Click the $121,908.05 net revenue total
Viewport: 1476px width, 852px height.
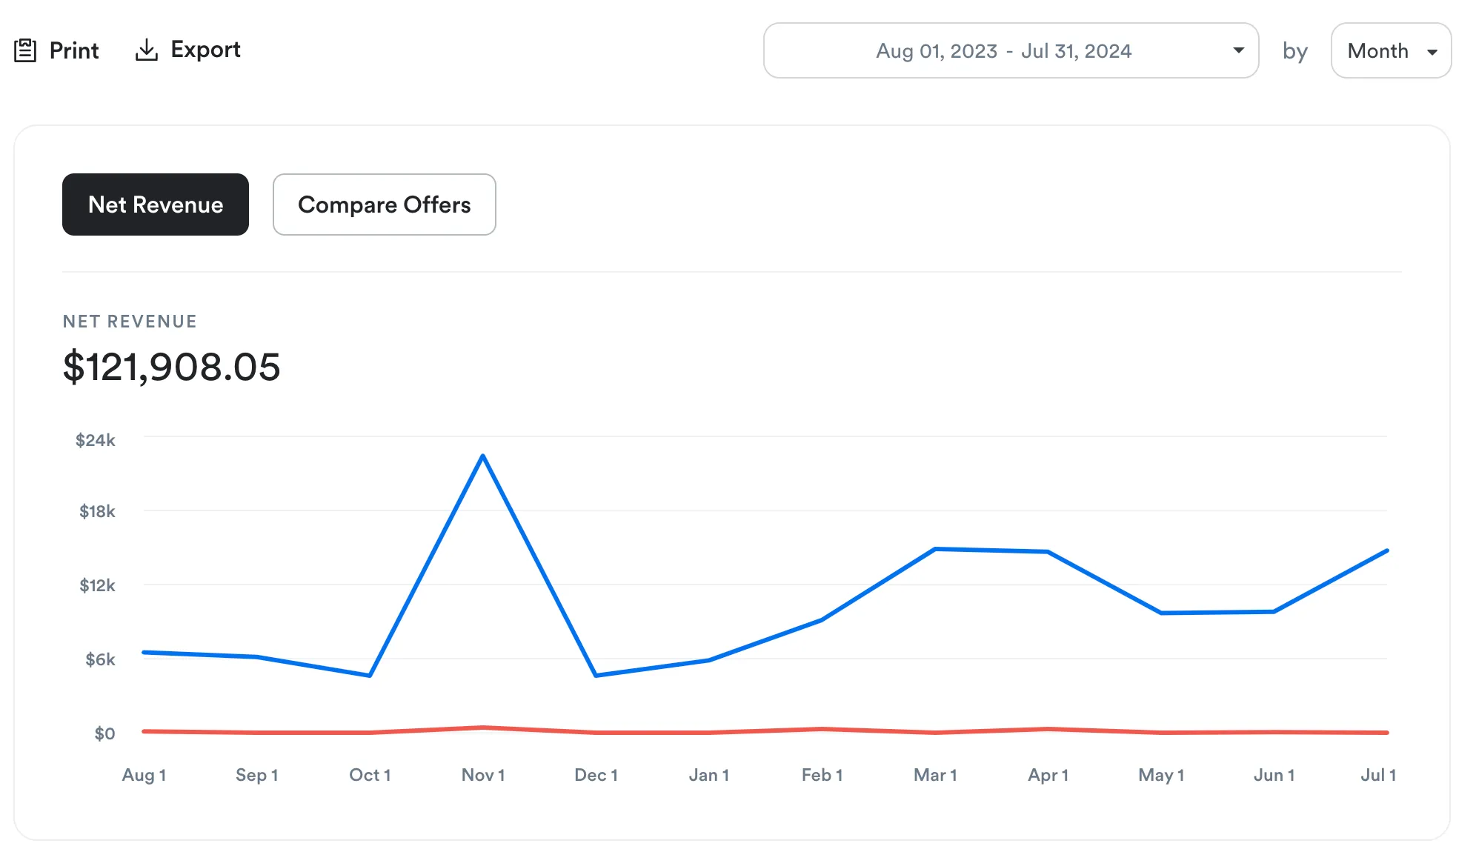[172, 367]
